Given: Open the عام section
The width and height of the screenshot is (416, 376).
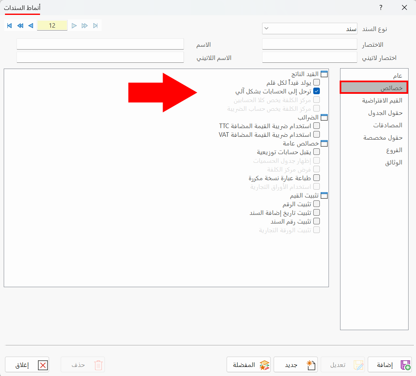Looking at the screenshot, I should pyautogui.click(x=374, y=76).
